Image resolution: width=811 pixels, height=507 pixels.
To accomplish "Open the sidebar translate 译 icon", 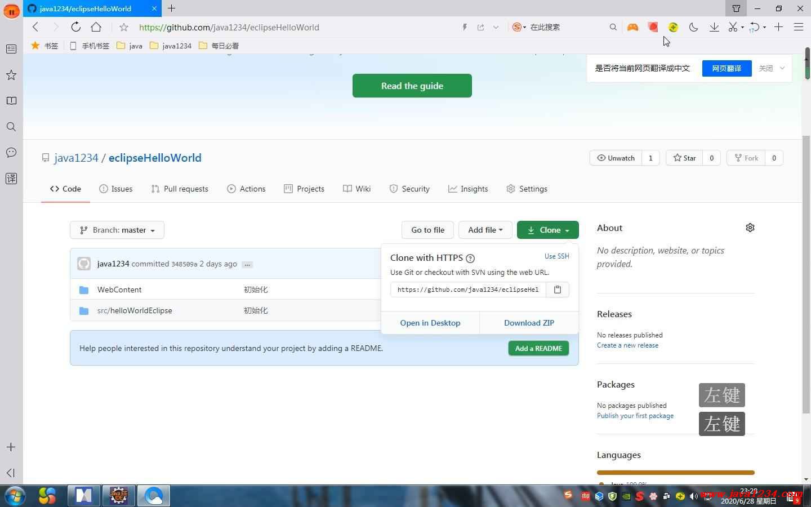I will tap(11, 179).
